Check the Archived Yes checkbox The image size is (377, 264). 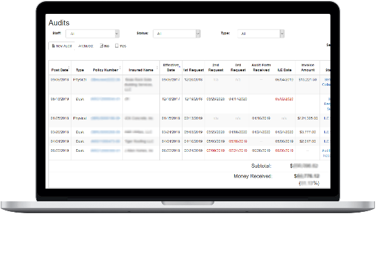point(116,46)
